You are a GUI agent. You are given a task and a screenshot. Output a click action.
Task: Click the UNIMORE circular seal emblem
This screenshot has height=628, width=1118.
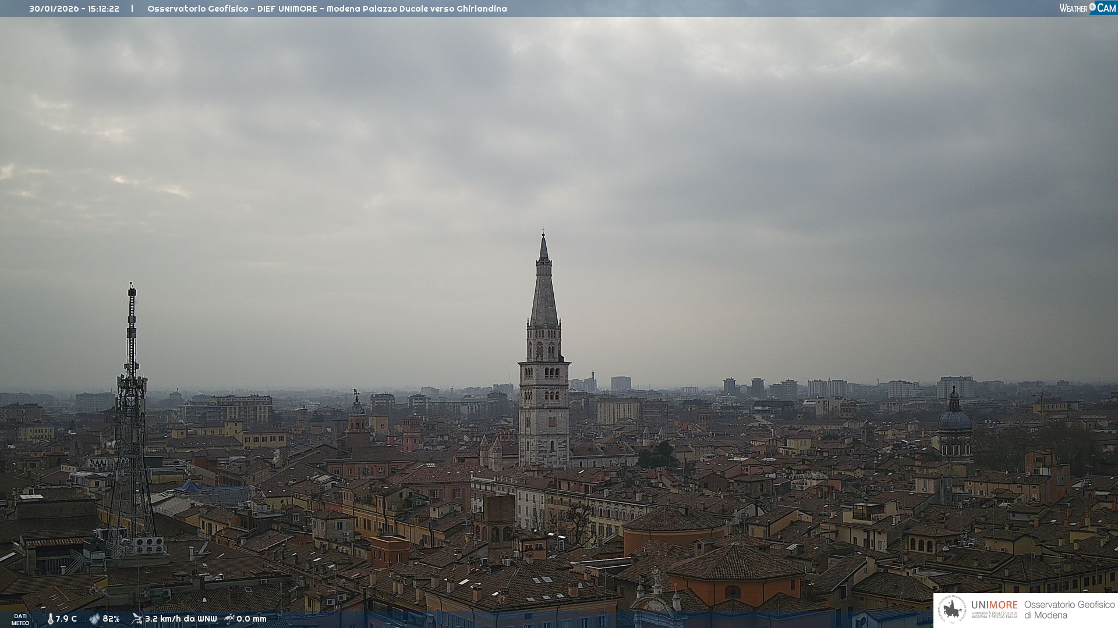click(952, 610)
